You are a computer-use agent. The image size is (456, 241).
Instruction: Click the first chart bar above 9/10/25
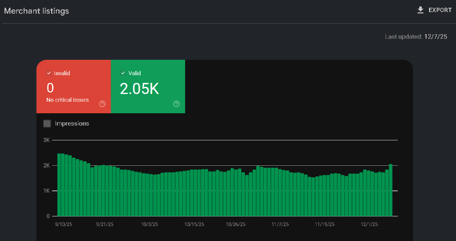click(59, 185)
